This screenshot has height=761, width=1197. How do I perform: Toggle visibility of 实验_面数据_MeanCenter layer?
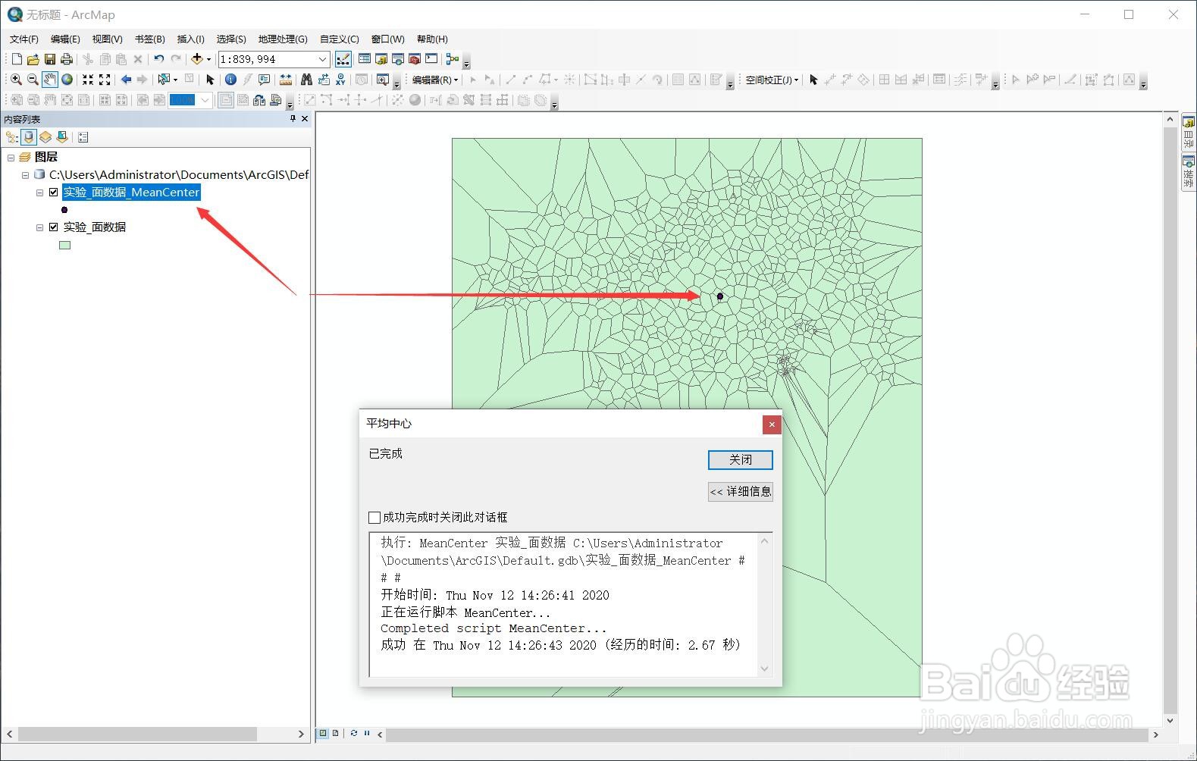[x=54, y=193]
